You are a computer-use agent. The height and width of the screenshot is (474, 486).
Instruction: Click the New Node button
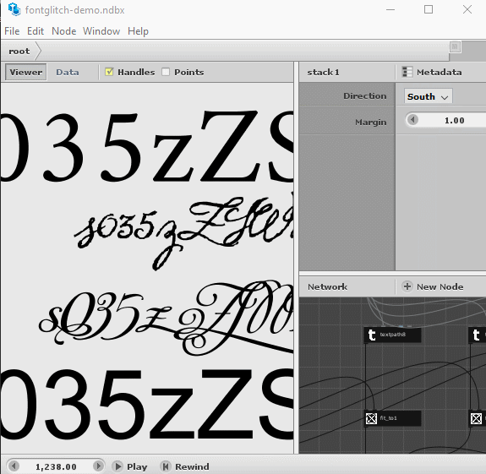click(x=433, y=286)
